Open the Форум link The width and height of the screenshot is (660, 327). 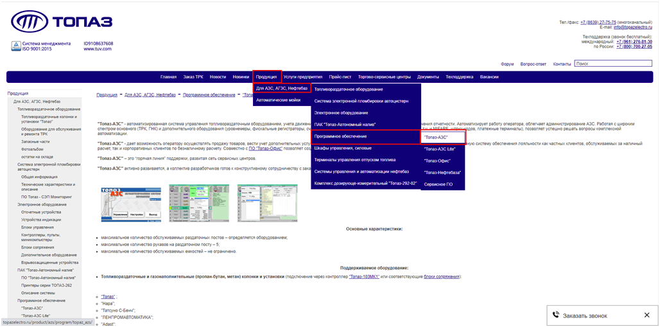tap(507, 64)
